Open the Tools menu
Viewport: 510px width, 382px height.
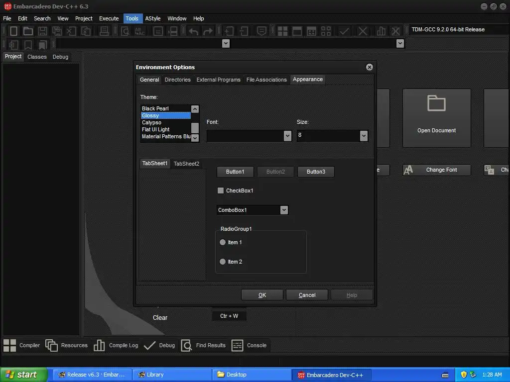[x=131, y=18]
